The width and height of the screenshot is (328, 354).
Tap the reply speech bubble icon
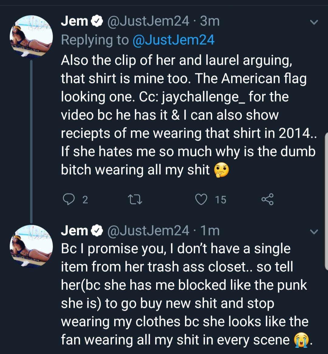point(69,200)
